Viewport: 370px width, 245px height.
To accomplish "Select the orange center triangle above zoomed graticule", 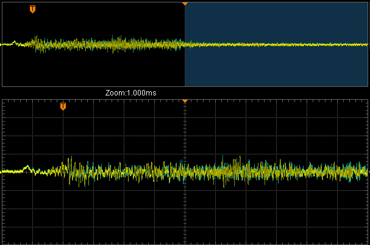I will click(x=185, y=101).
